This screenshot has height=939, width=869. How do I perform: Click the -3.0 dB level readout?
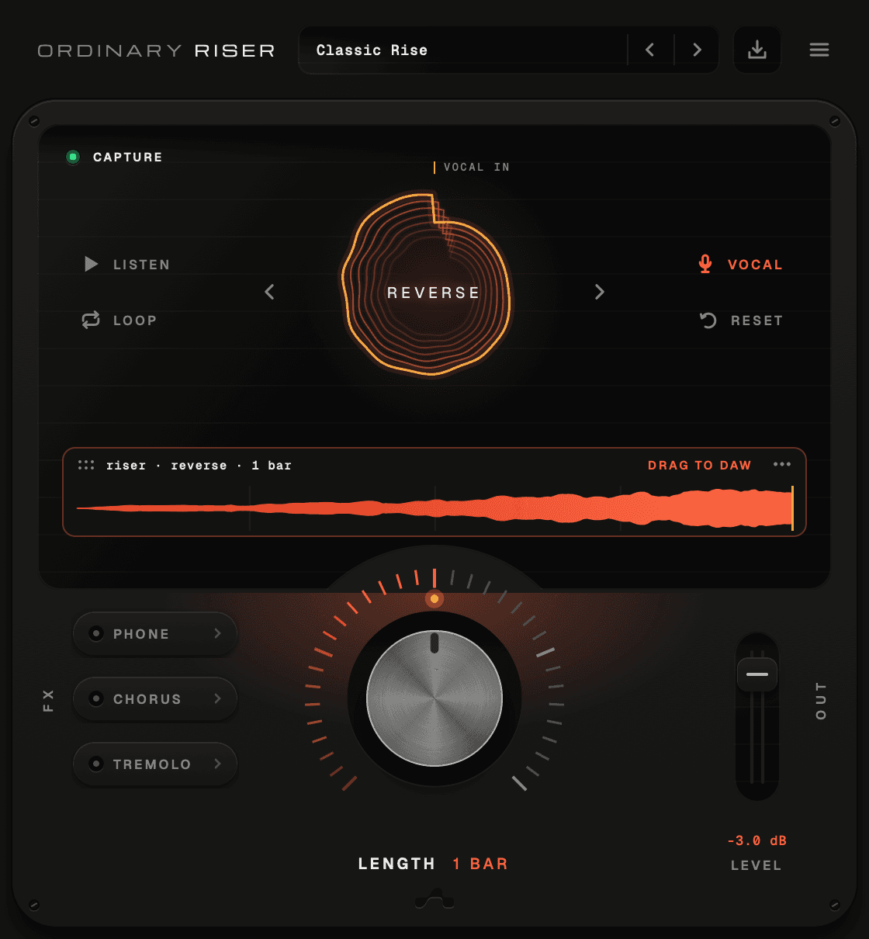click(756, 840)
